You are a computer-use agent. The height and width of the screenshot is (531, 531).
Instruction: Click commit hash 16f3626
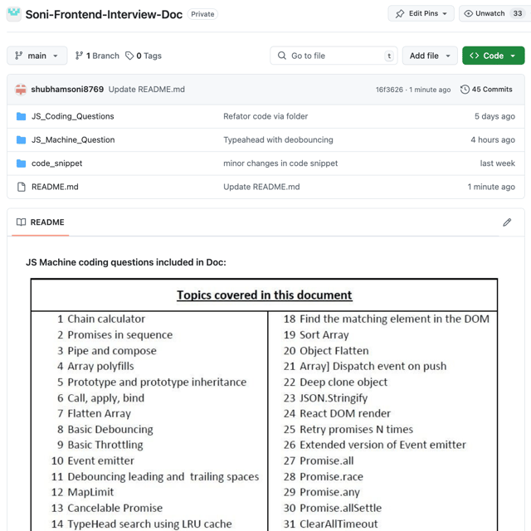point(389,90)
